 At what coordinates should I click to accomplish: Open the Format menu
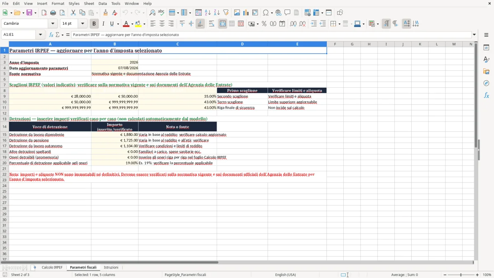58,3
